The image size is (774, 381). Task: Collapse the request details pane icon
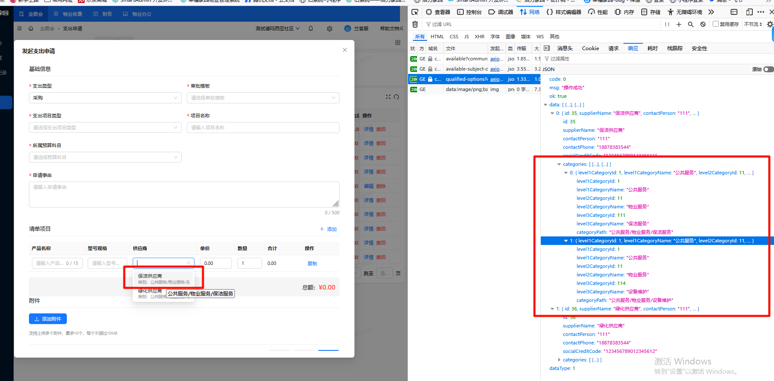click(x=547, y=48)
